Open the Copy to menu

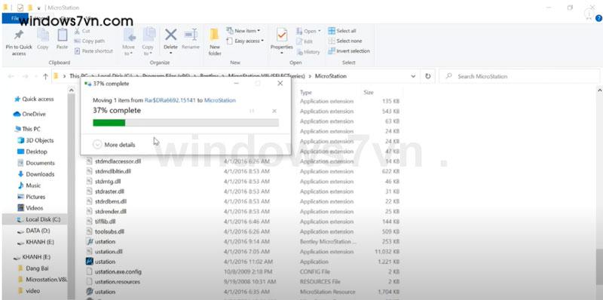(148, 42)
